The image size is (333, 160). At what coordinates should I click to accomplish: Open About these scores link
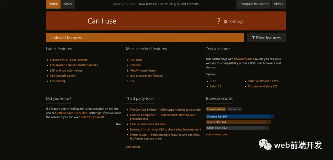[217, 135]
